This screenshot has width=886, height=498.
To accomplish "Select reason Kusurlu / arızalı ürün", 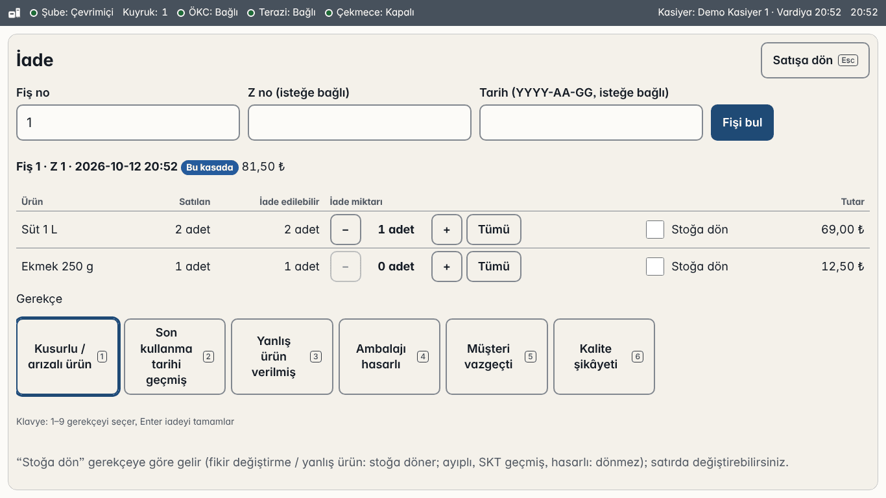I will click(x=68, y=357).
